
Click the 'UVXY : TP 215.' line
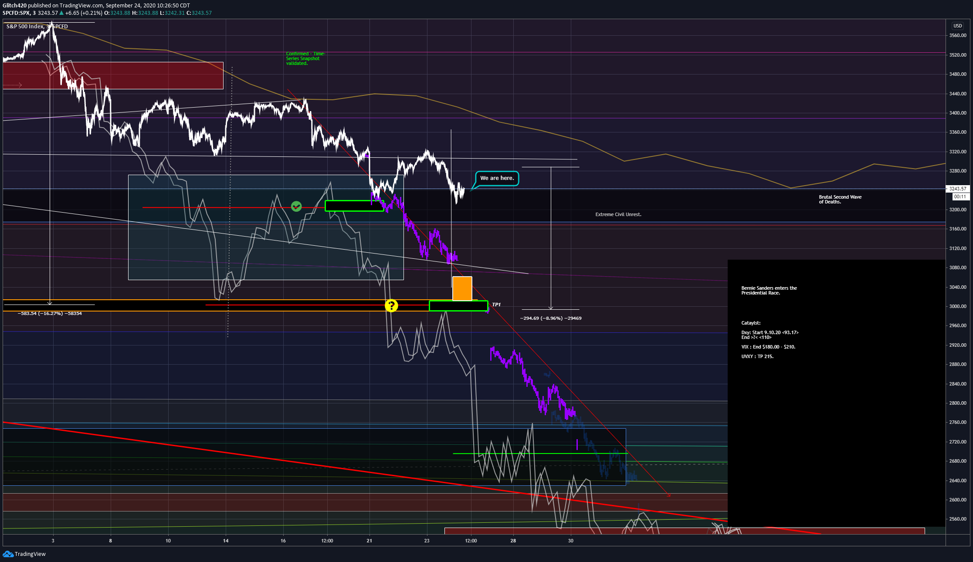[x=757, y=356]
